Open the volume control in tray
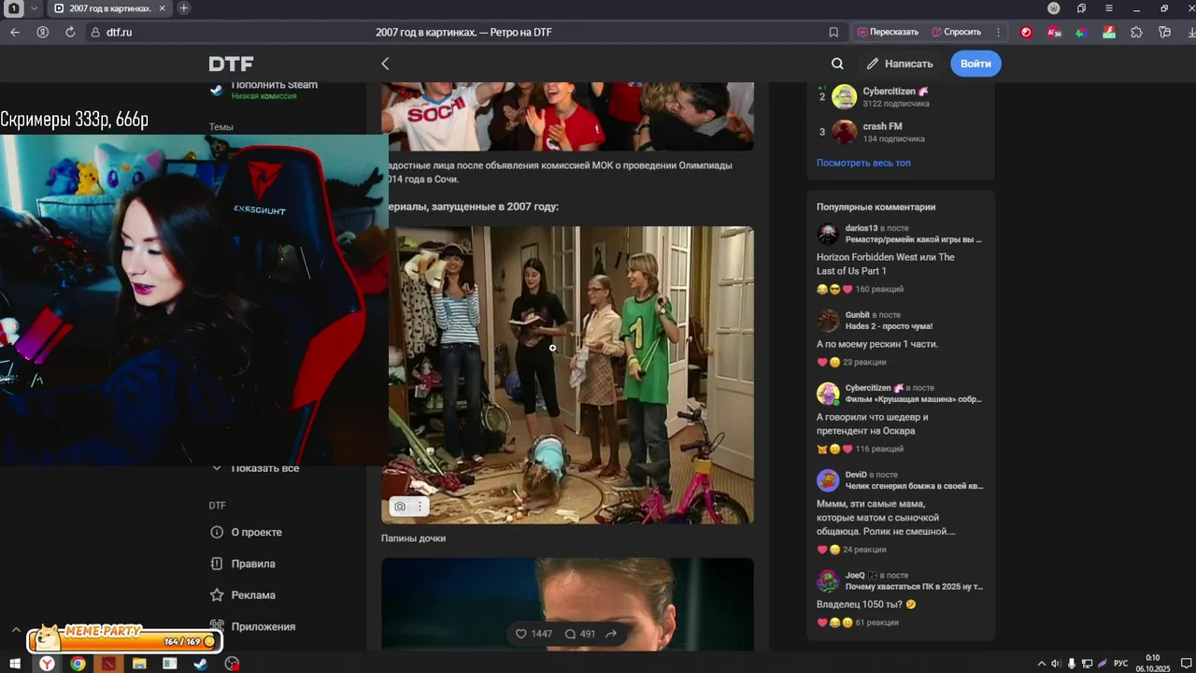1196x673 pixels. [1056, 664]
